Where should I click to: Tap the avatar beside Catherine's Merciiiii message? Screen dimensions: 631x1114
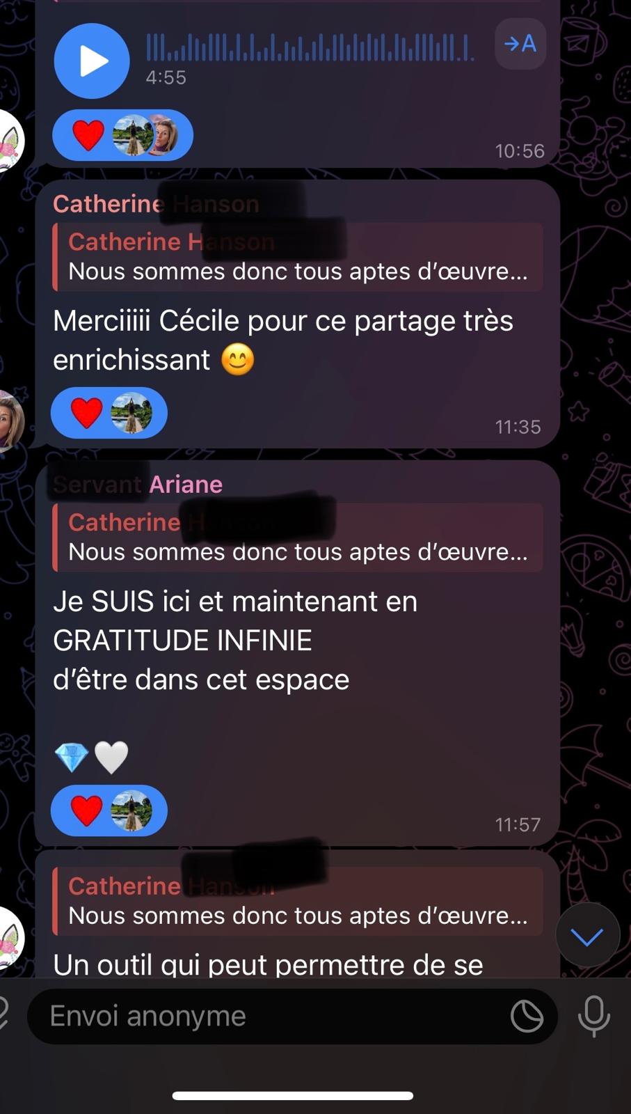coord(10,421)
